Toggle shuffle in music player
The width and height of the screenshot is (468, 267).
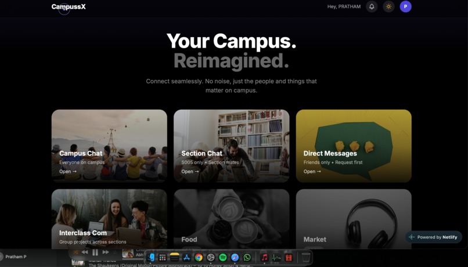75,252
